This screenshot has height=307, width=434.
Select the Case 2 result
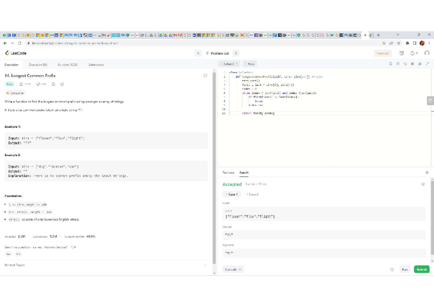(252, 194)
